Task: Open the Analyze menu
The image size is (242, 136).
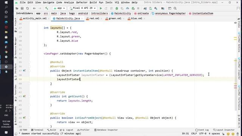Action: tap(69, 3)
